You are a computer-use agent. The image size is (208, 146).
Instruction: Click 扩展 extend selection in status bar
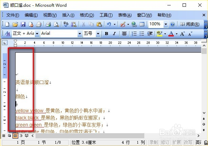coord(176,142)
